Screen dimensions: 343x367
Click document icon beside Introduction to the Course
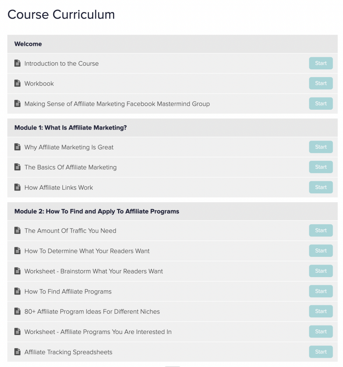click(17, 63)
